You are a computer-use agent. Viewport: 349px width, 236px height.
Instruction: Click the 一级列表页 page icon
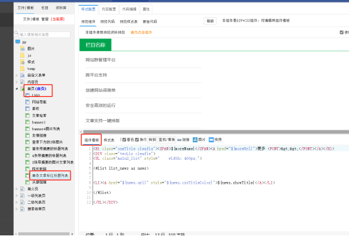point(22,196)
